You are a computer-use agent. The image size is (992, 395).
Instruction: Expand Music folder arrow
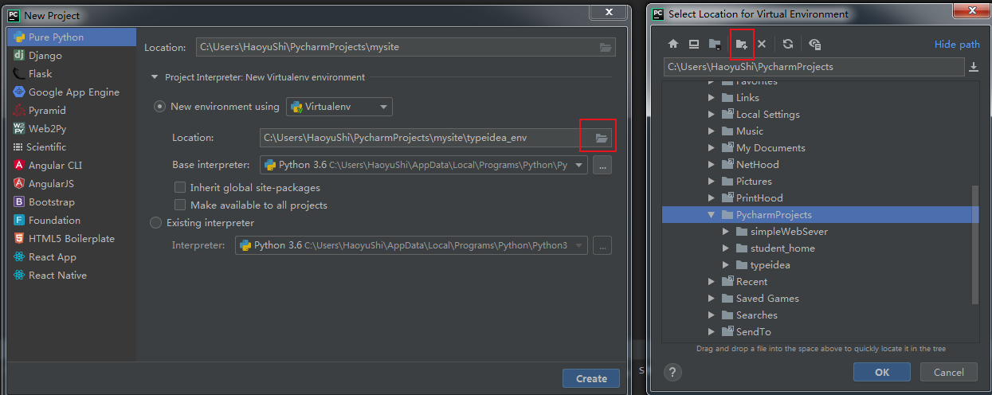pos(712,131)
